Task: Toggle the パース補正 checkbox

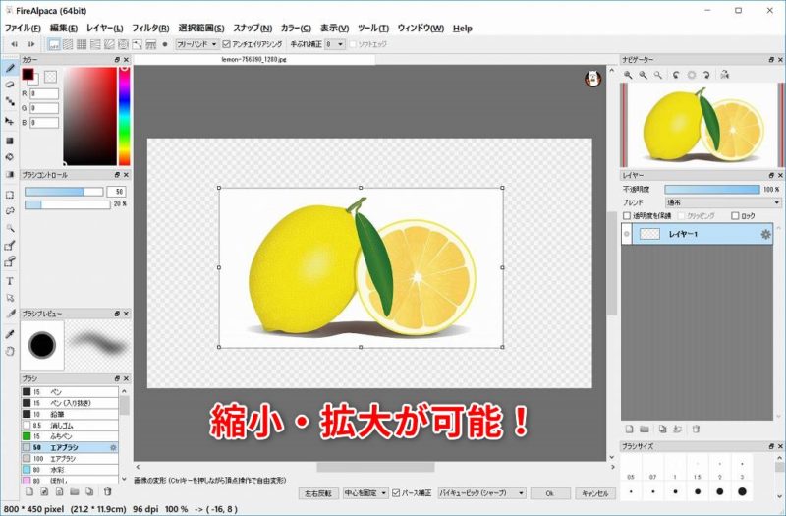Action: pos(397,492)
